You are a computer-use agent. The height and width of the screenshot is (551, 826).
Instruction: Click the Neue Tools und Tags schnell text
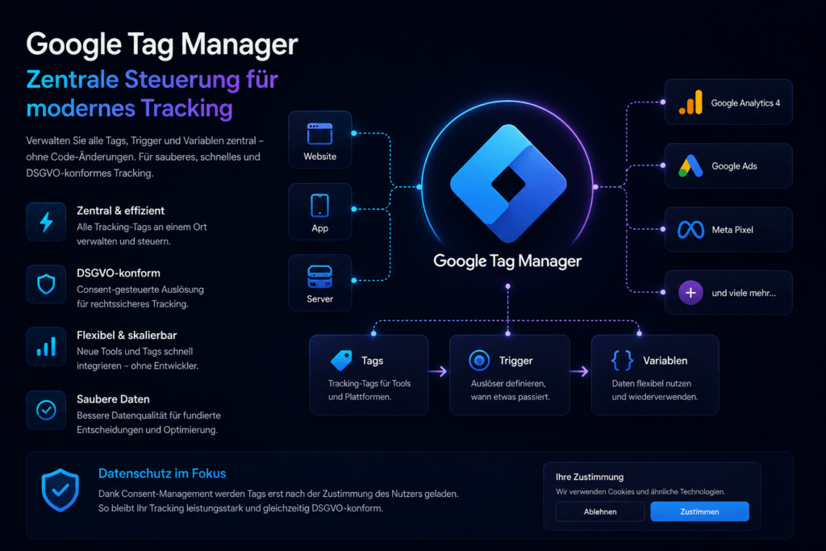click(137, 359)
